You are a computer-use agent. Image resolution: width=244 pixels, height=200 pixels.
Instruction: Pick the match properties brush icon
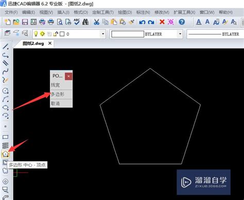point(131,22)
